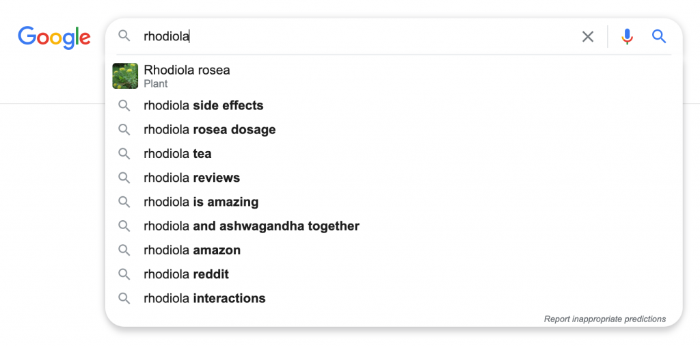Click the magnifier icon beside 'rhodiola side effects'

(124, 106)
